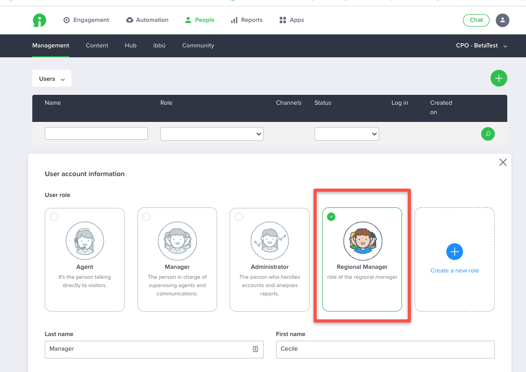Open the Automation menu

[147, 20]
